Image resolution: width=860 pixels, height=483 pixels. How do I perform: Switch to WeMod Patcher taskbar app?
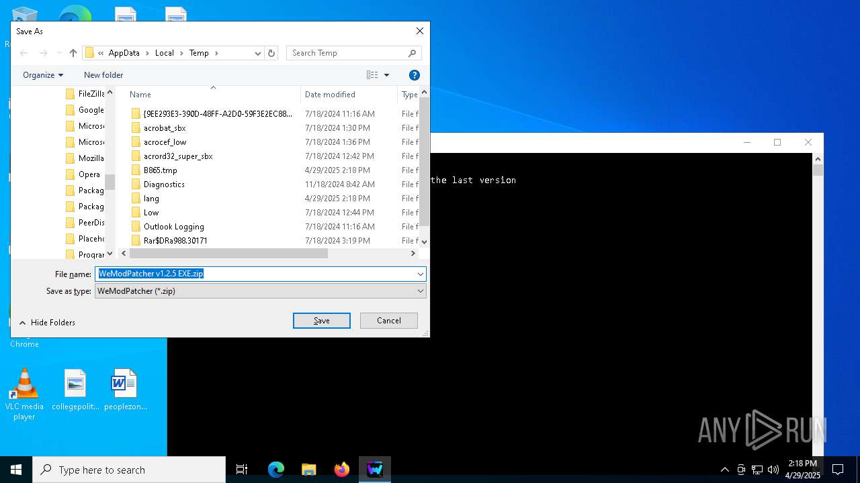pyautogui.click(x=375, y=470)
